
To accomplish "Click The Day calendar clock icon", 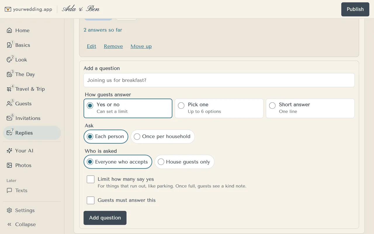I will tap(9, 74).
